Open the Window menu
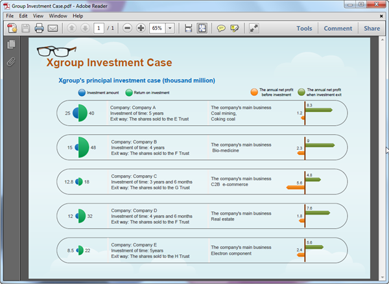 (58, 16)
